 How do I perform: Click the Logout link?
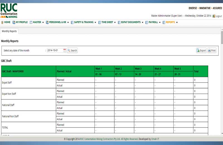click(219, 16)
